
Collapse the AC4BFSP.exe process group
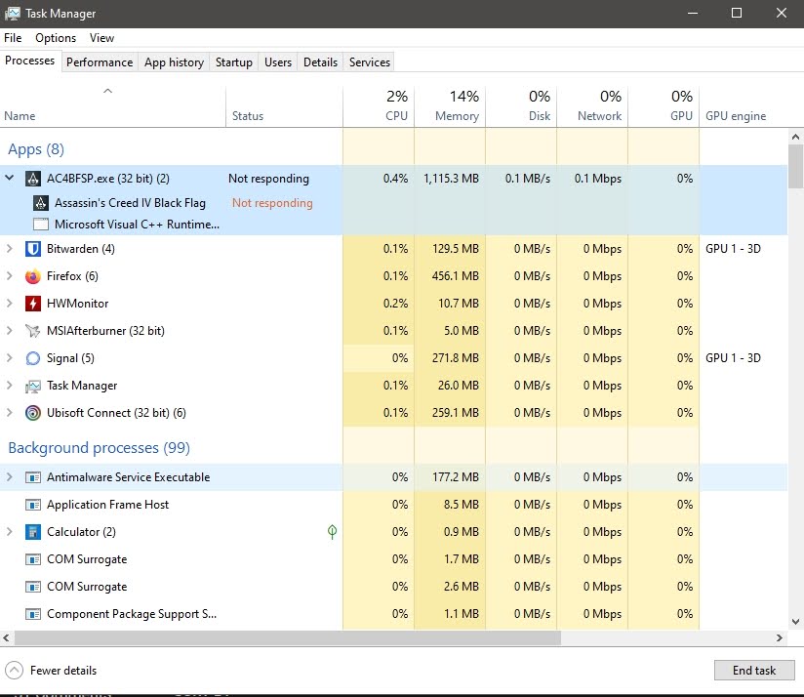[10, 179]
